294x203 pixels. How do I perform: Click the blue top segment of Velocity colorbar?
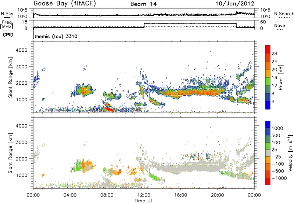pyautogui.click(x=268, y=125)
